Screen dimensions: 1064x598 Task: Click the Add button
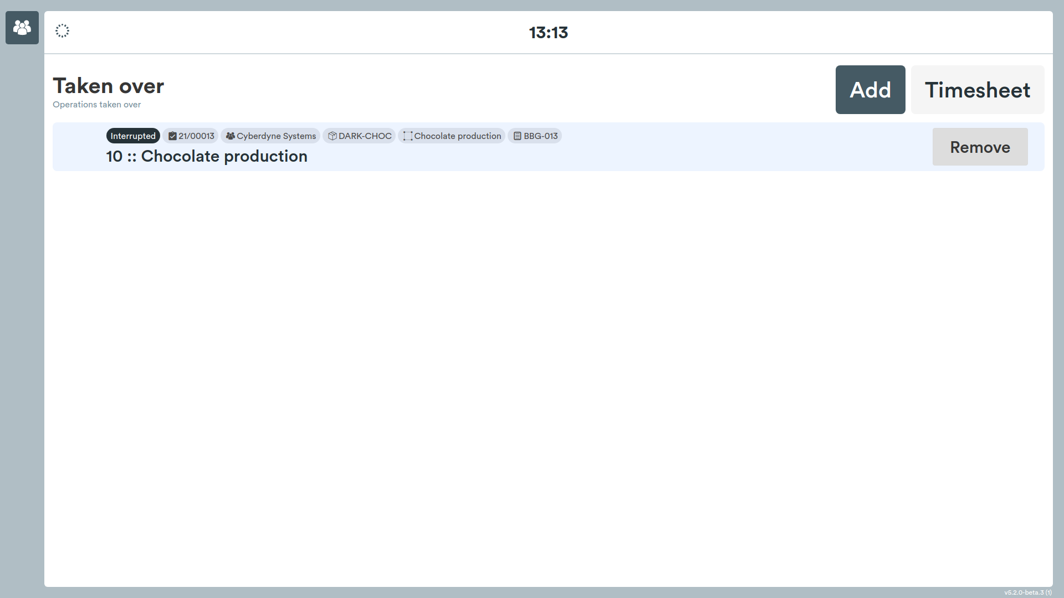pos(870,90)
